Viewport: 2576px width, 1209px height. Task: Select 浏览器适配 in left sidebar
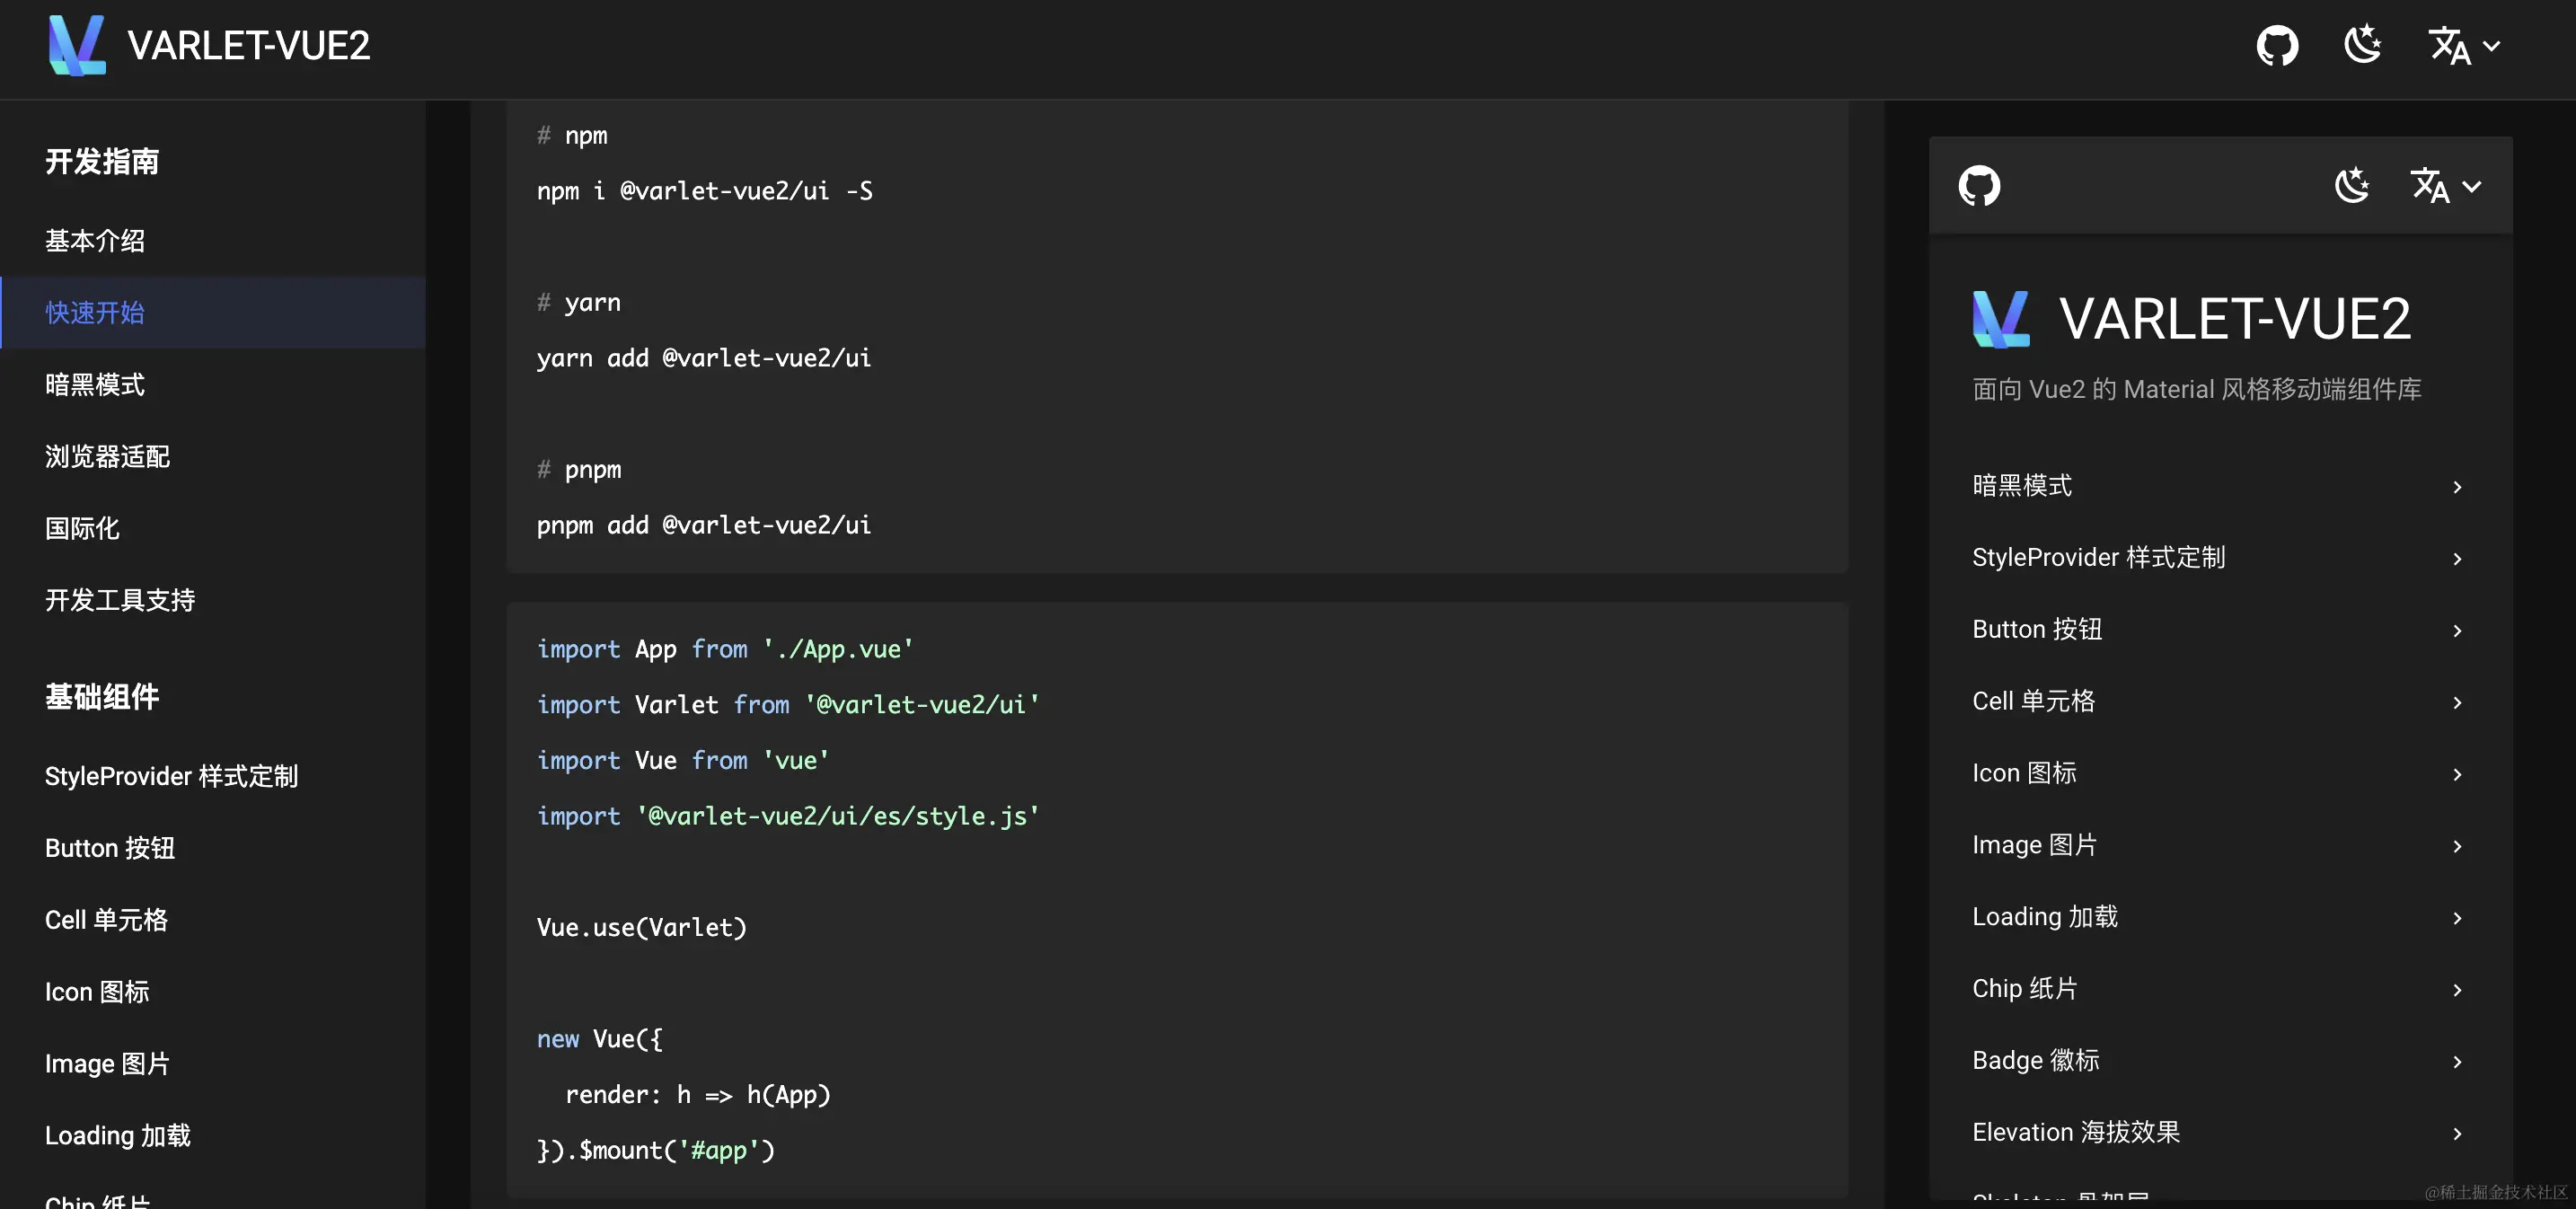[x=107, y=457]
